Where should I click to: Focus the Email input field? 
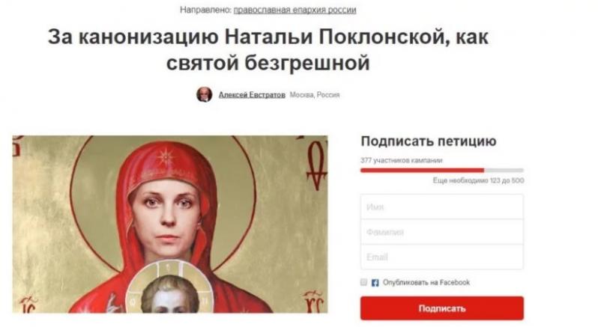(x=442, y=257)
